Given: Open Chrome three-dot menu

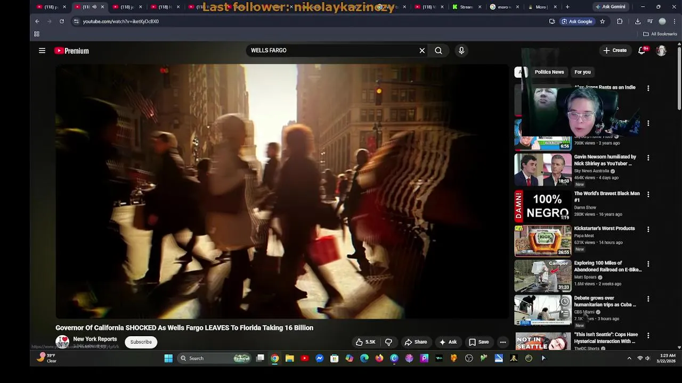Looking at the screenshot, I should point(675,21).
